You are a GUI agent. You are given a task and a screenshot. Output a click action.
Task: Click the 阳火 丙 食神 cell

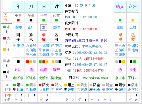(44, 87)
